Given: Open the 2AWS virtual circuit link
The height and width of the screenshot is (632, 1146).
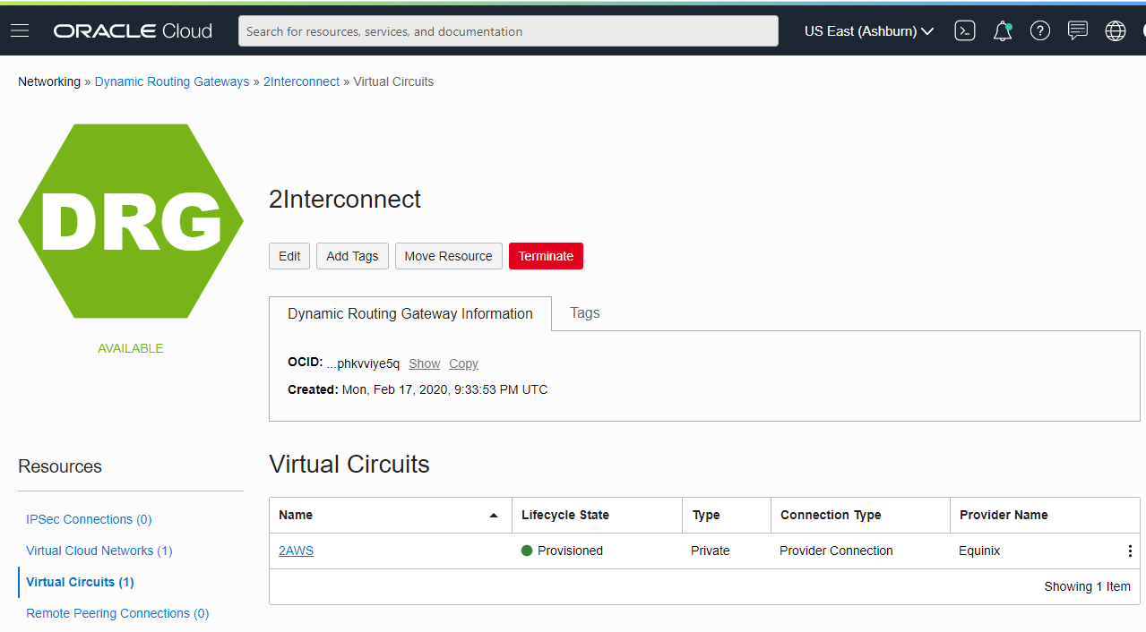Looking at the screenshot, I should (x=296, y=551).
